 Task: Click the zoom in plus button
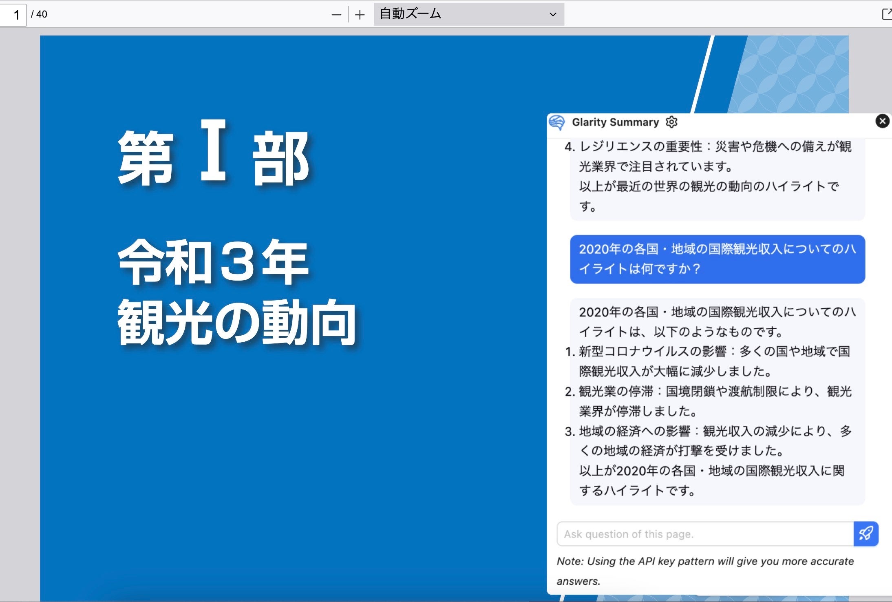(360, 15)
